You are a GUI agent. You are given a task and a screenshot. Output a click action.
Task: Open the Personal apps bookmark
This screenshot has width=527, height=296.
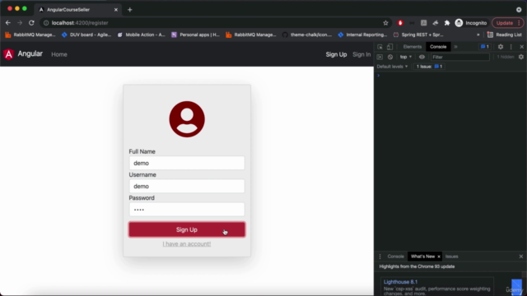[x=195, y=35]
